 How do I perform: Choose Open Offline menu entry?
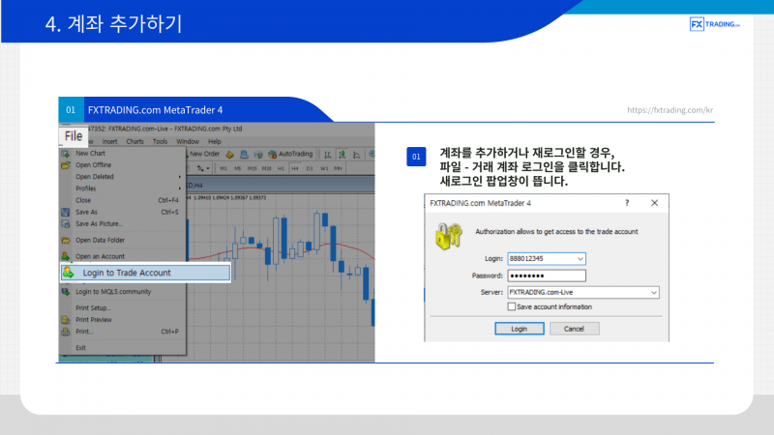coord(122,165)
